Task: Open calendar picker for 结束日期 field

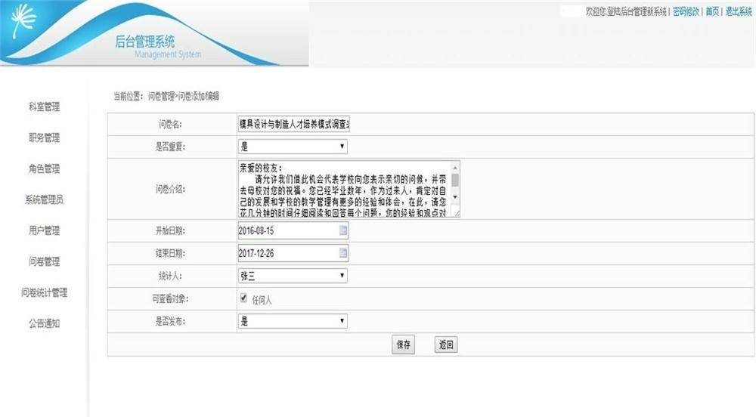Action: (342, 253)
